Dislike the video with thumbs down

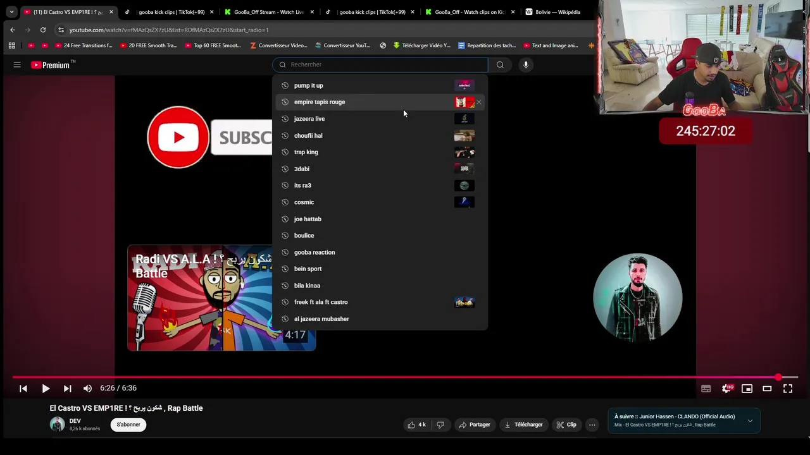440,425
